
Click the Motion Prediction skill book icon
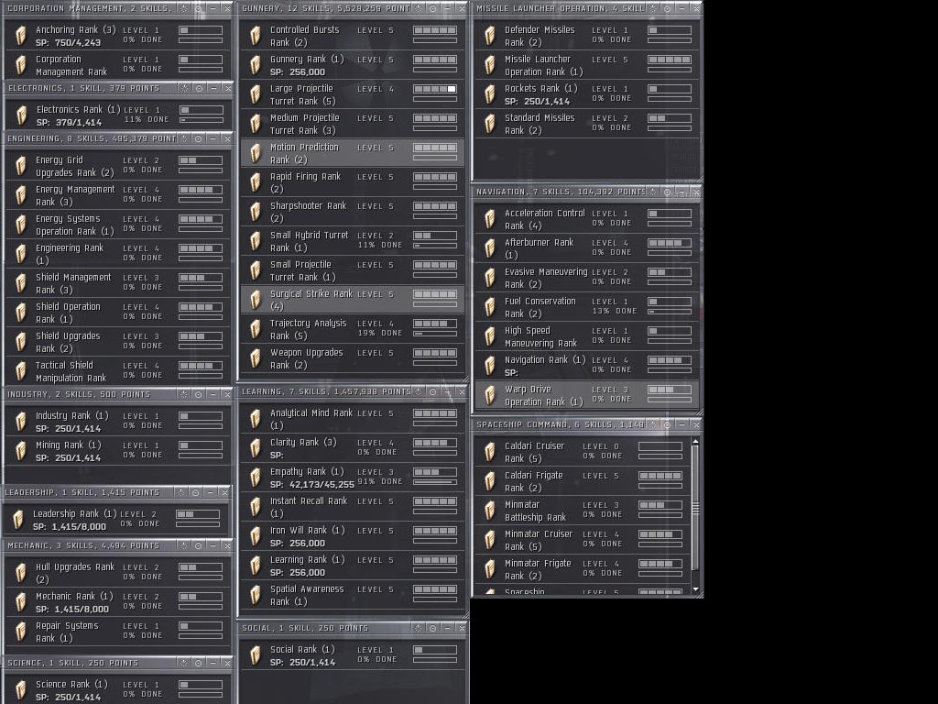pyautogui.click(x=256, y=153)
